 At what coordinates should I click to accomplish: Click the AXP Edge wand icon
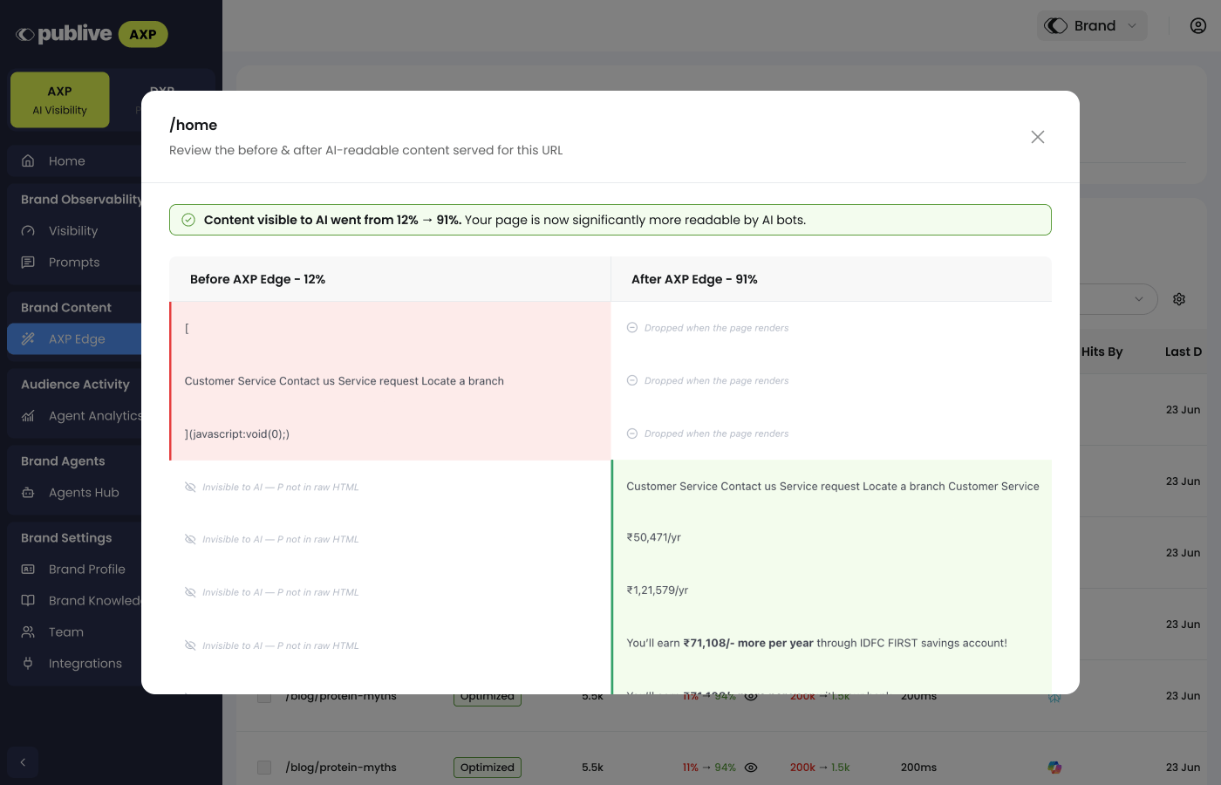28,339
